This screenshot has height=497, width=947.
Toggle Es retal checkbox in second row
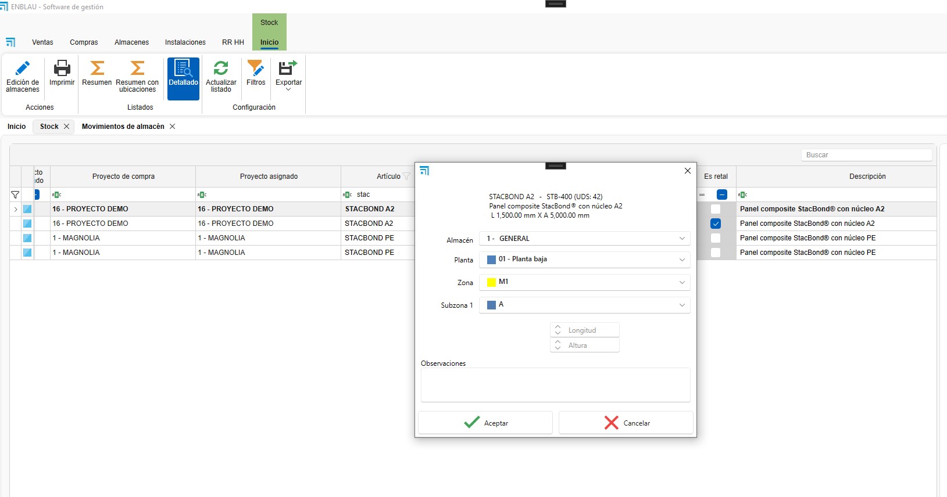[x=716, y=224]
